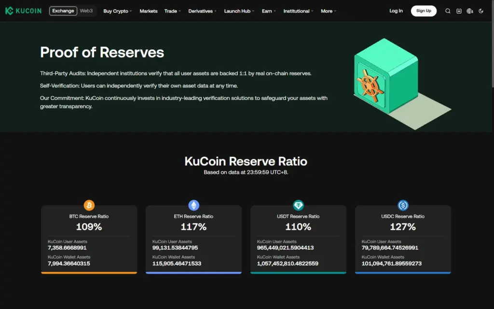Expand the Earn menu

(x=269, y=11)
